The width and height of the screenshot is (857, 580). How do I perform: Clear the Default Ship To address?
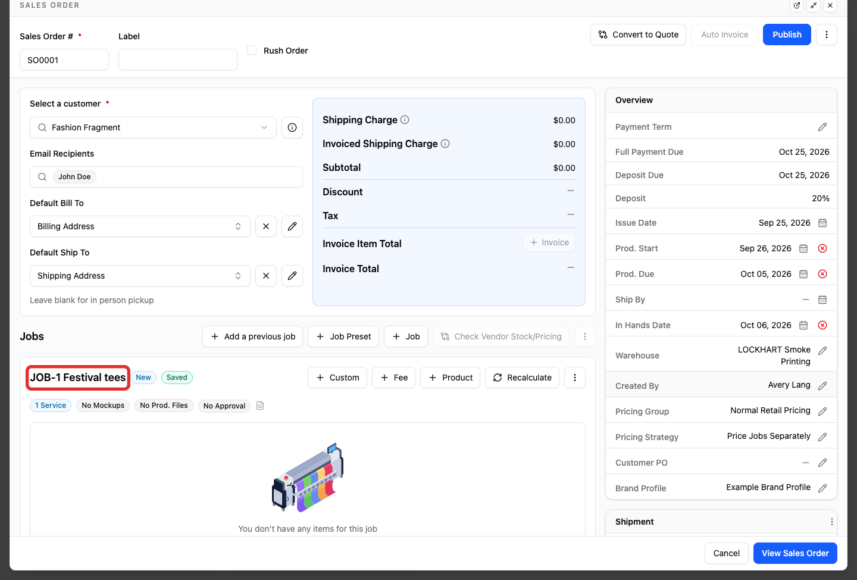(x=266, y=276)
